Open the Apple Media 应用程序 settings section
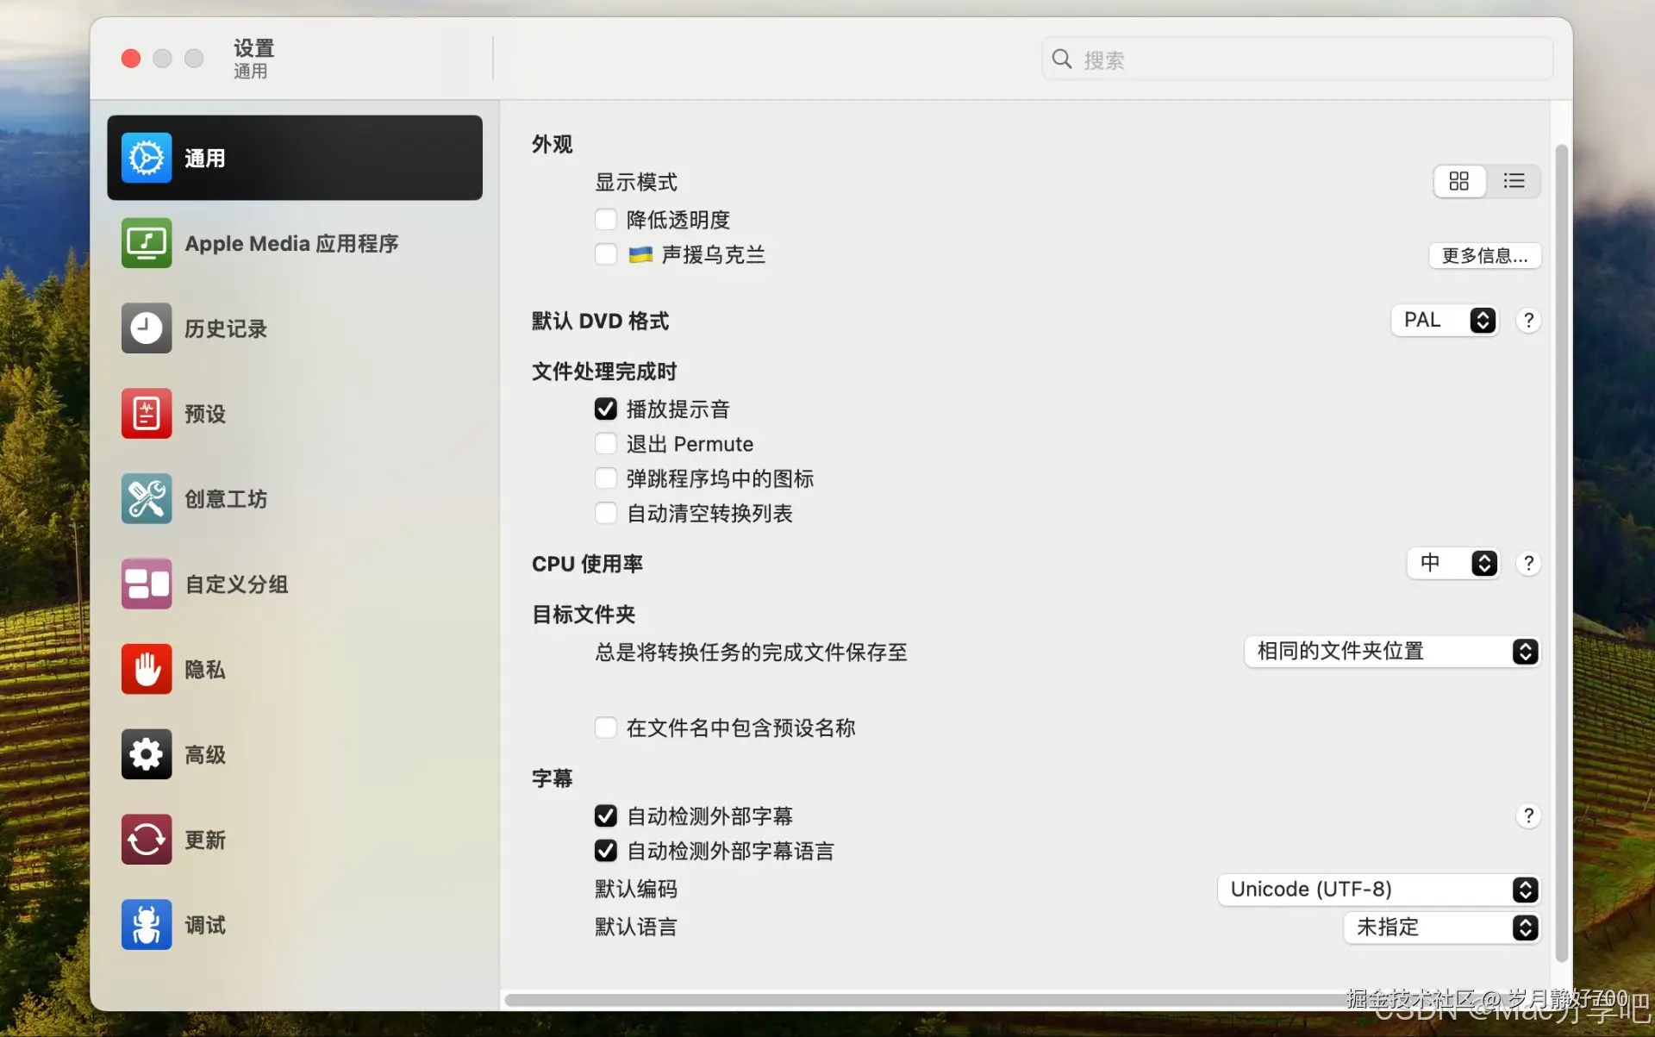Image resolution: width=1655 pixels, height=1037 pixels. pos(293,243)
